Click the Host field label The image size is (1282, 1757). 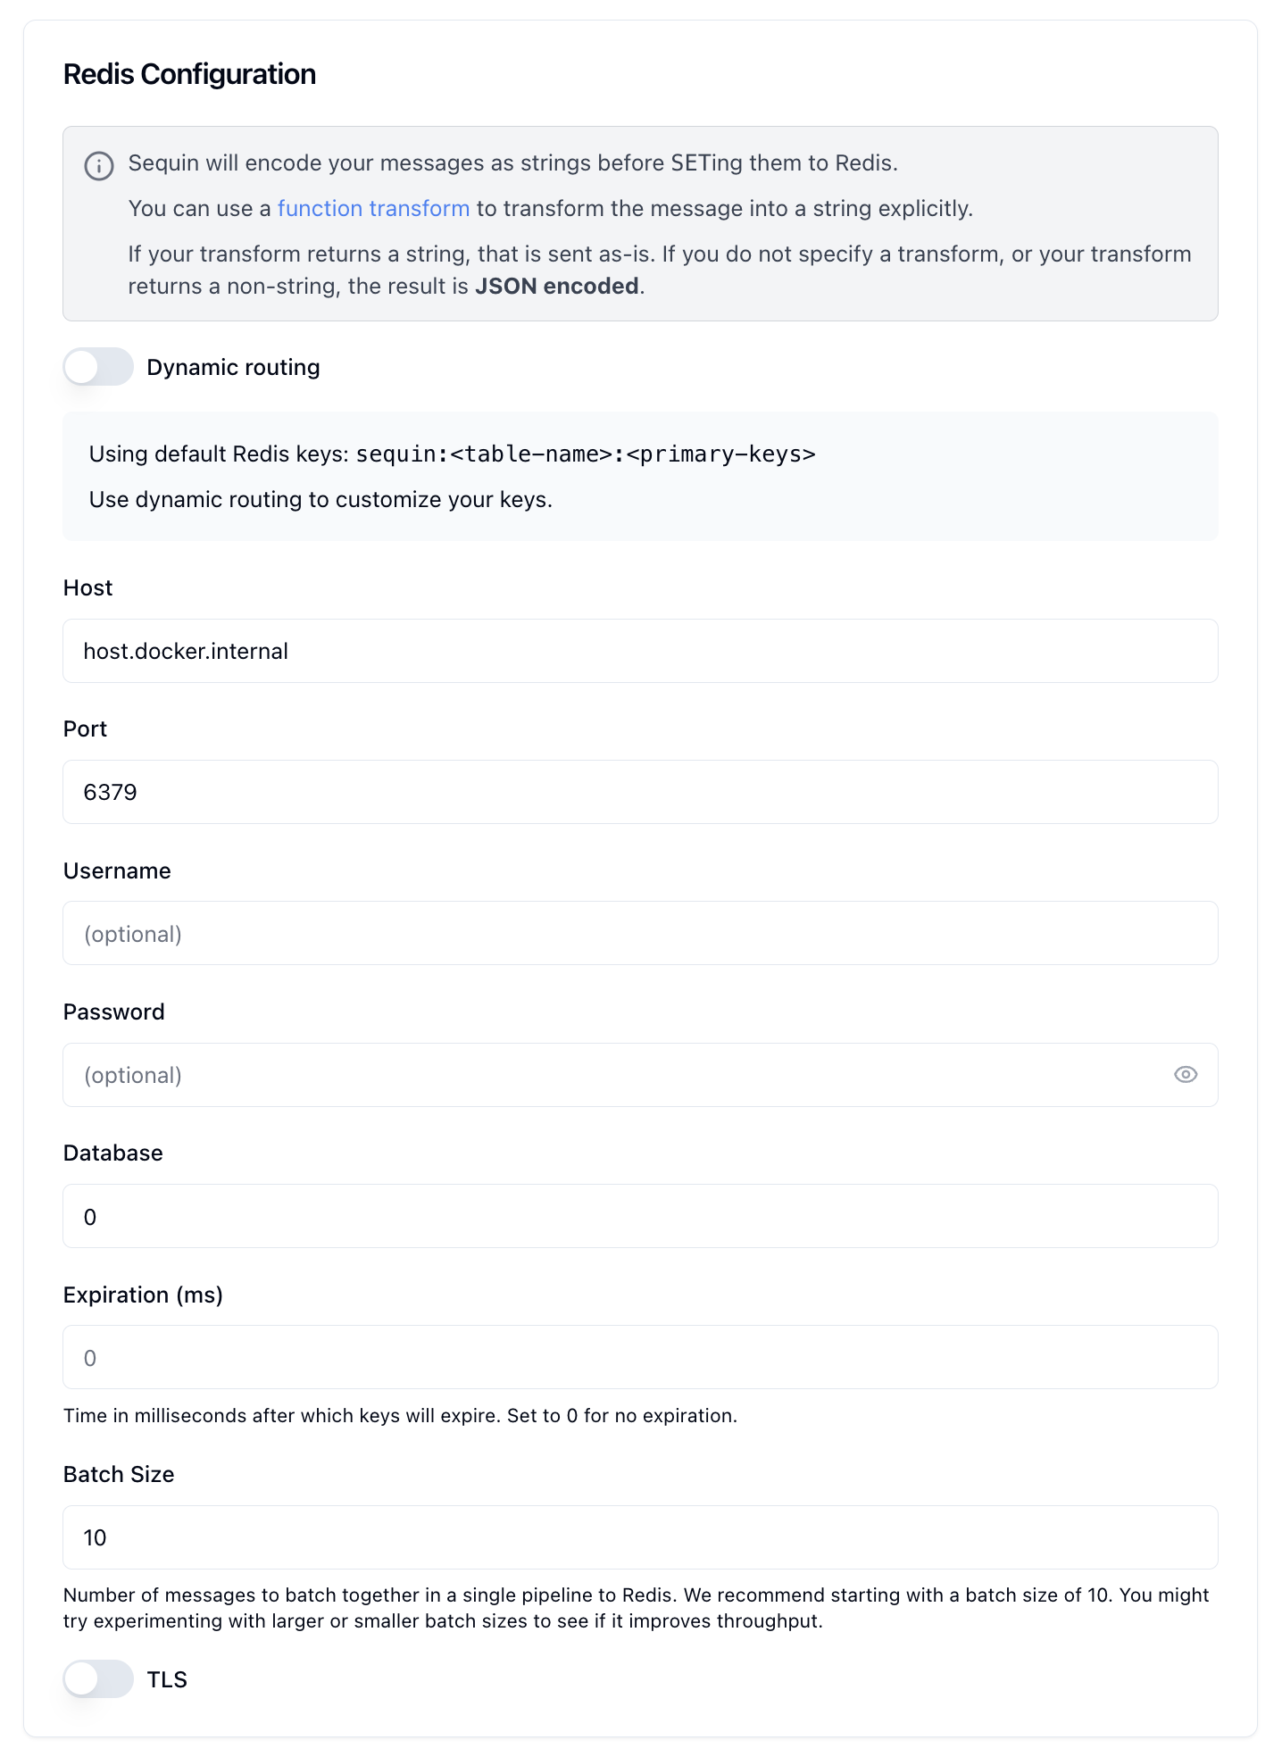click(87, 587)
